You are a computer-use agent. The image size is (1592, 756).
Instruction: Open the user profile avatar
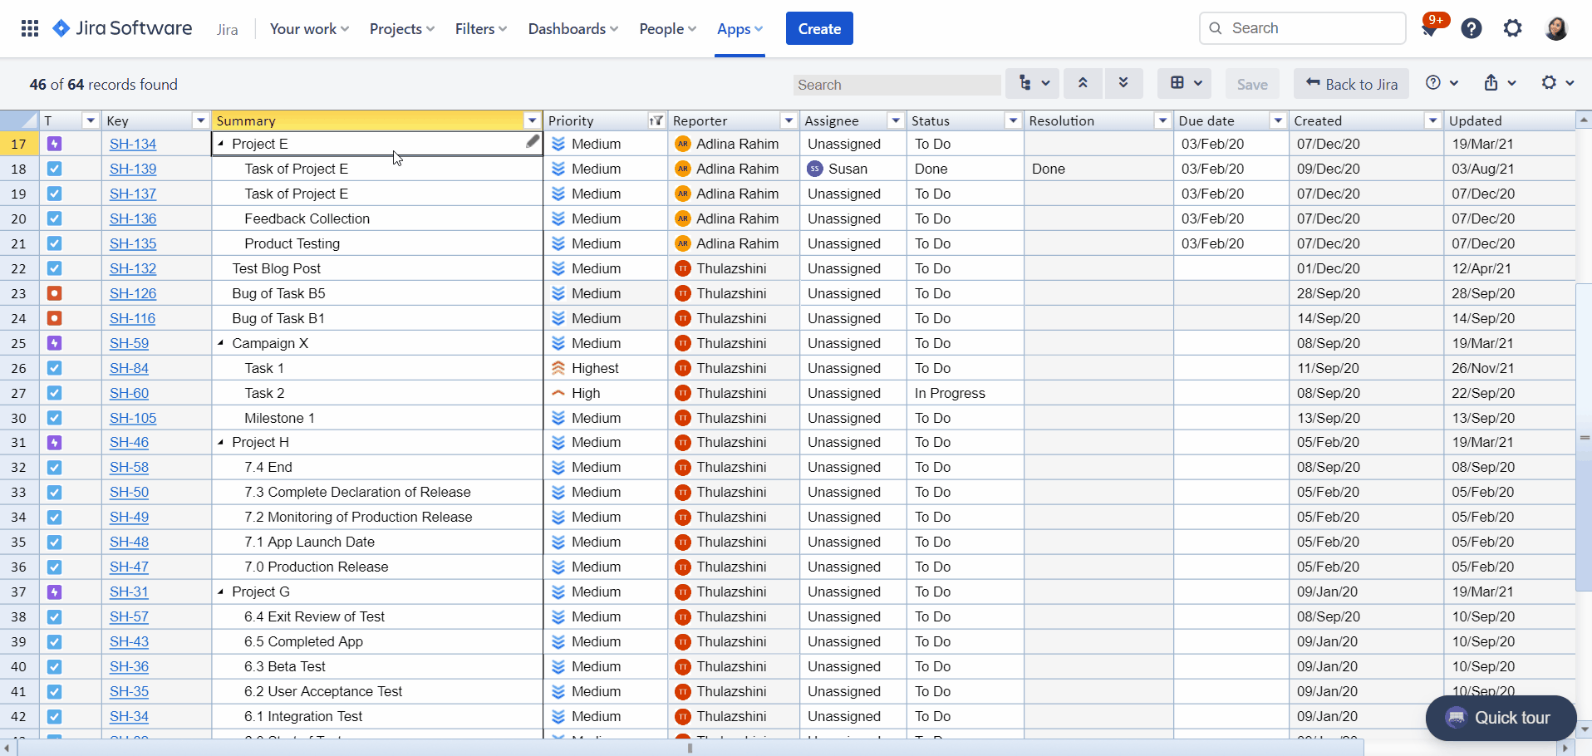pos(1556,28)
